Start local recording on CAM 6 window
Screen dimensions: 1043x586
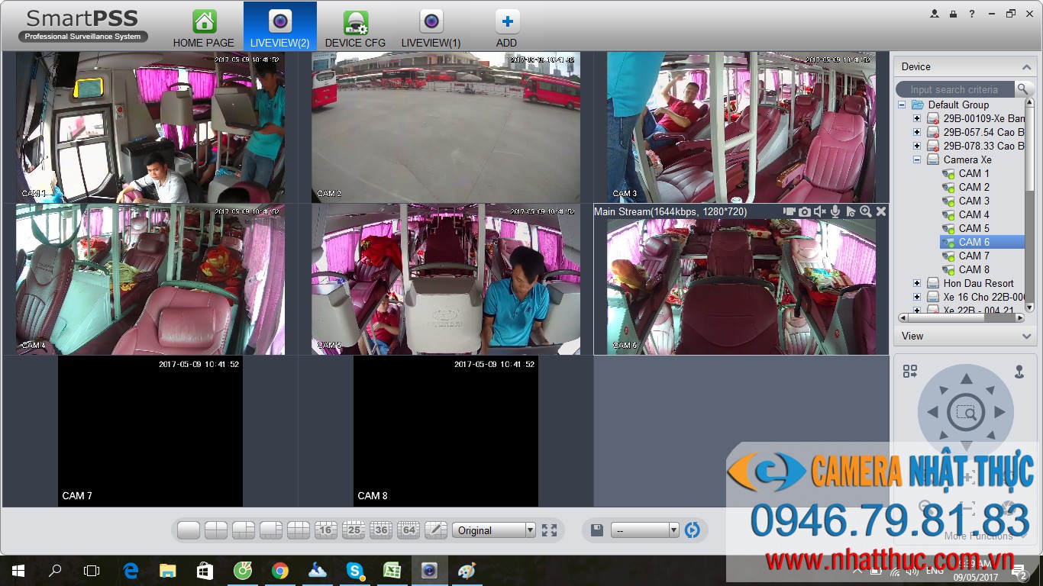coord(790,211)
